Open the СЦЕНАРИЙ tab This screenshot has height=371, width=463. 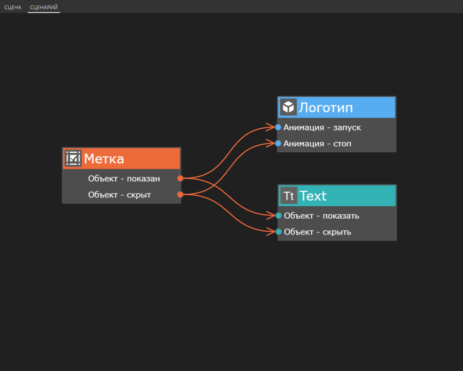coord(44,8)
